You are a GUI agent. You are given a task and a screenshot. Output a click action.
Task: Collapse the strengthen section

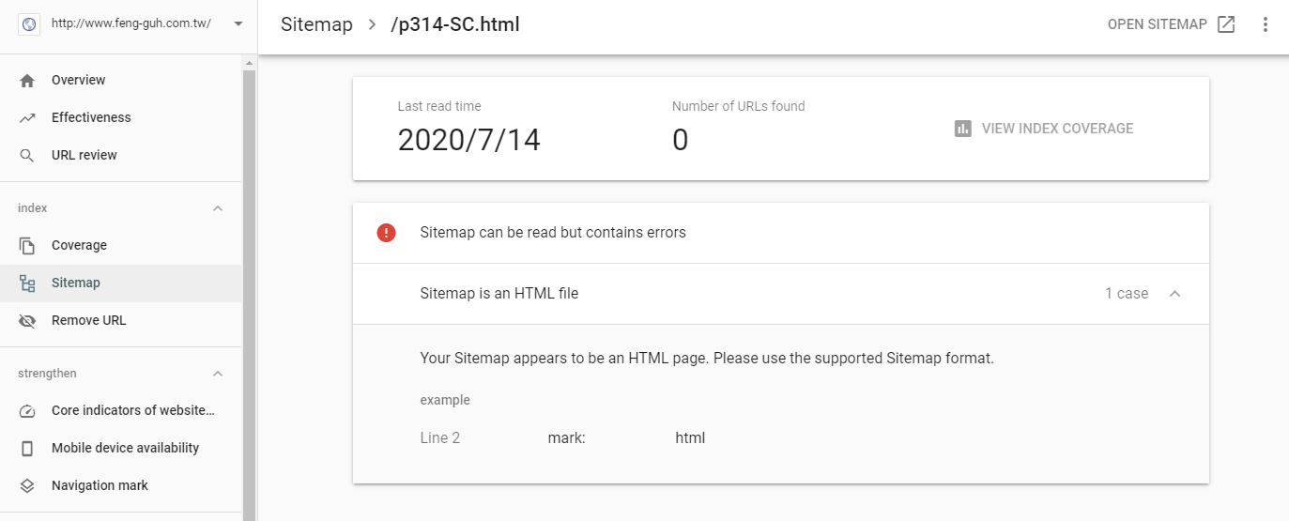(x=218, y=374)
